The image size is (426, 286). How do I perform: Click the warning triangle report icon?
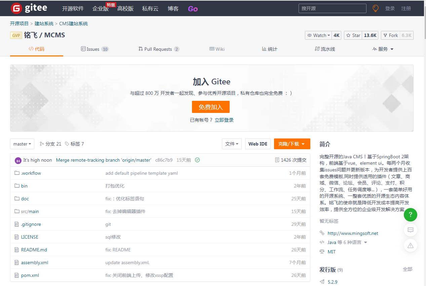[x=410, y=246]
